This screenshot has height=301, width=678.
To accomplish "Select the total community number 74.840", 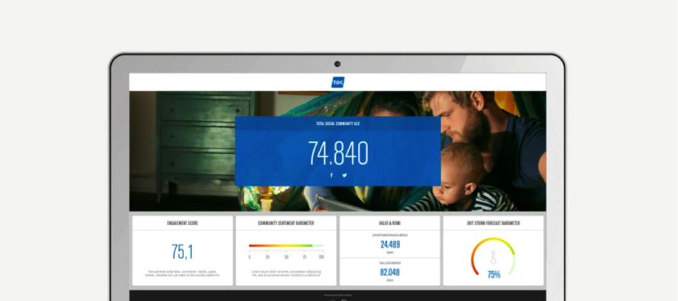I will tap(338, 153).
